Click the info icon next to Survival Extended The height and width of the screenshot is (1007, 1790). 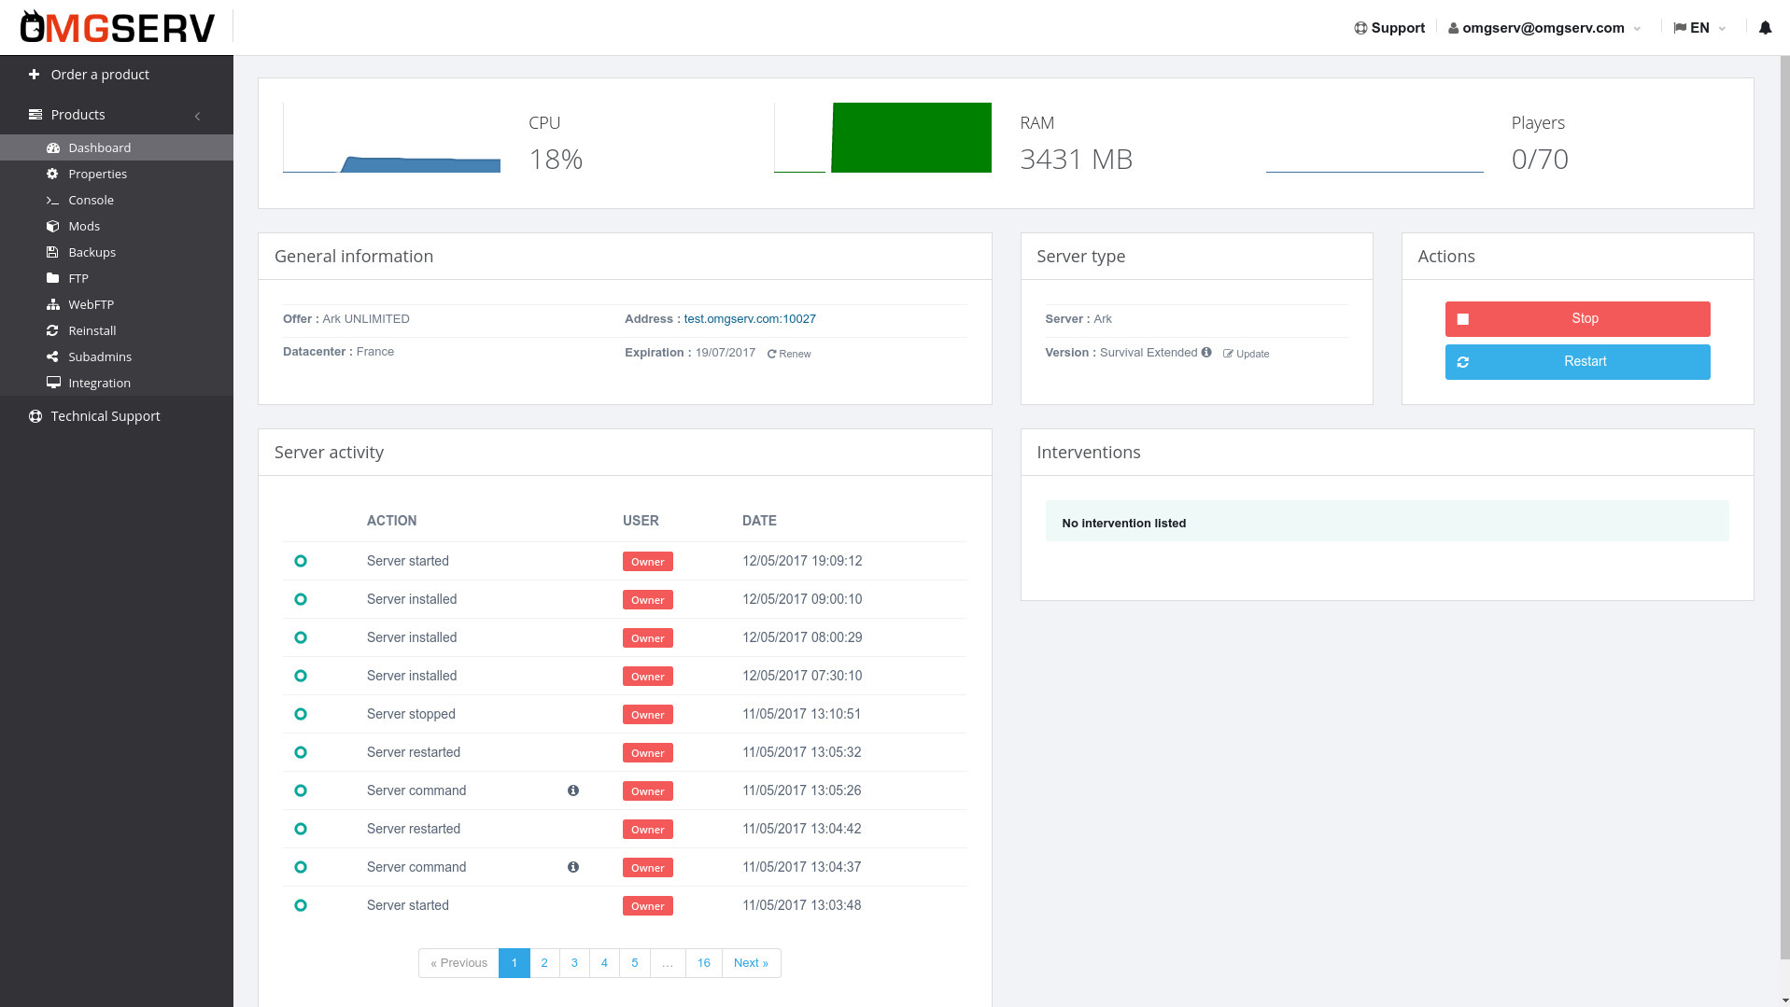[x=1206, y=352]
